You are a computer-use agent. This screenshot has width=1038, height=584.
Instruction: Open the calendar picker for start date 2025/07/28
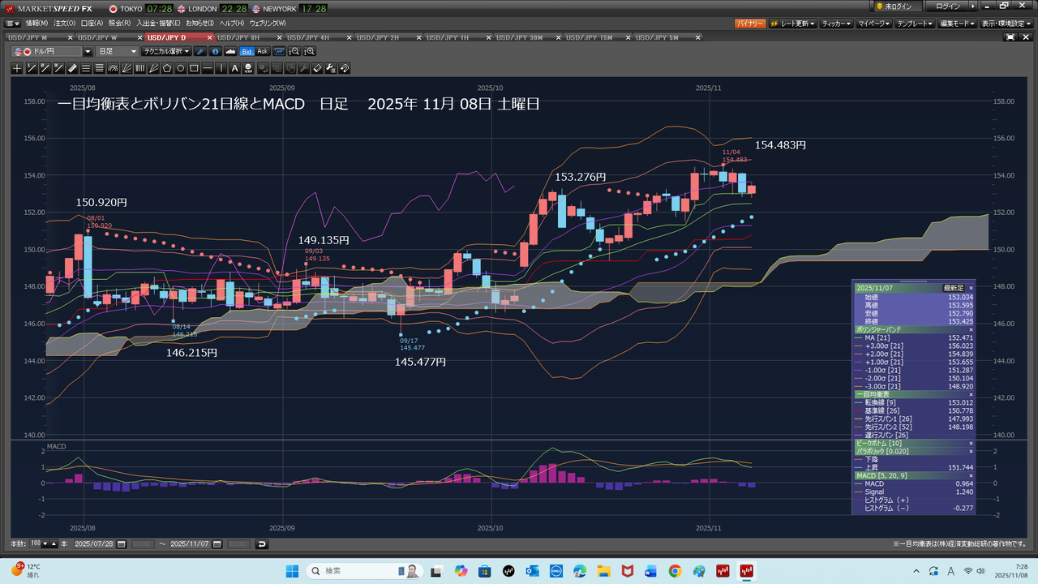[x=122, y=544]
